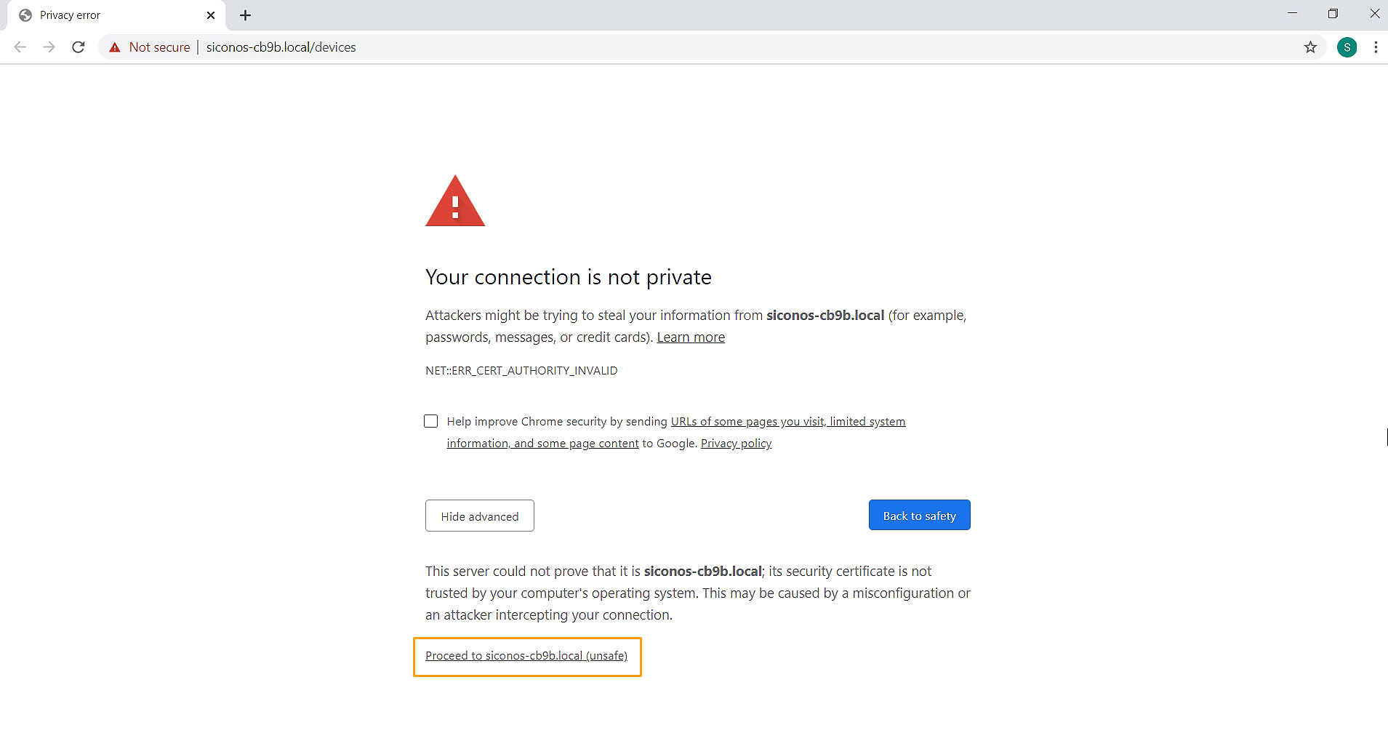Open the Learn more link
This screenshot has height=749, width=1388.
[x=691, y=337]
